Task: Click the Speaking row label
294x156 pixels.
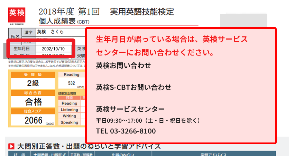Action: pyautogui.click(x=70, y=122)
